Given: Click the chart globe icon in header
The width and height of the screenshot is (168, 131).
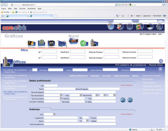Looking at the screenshot, I should pyautogui.click(x=130, y=27).
